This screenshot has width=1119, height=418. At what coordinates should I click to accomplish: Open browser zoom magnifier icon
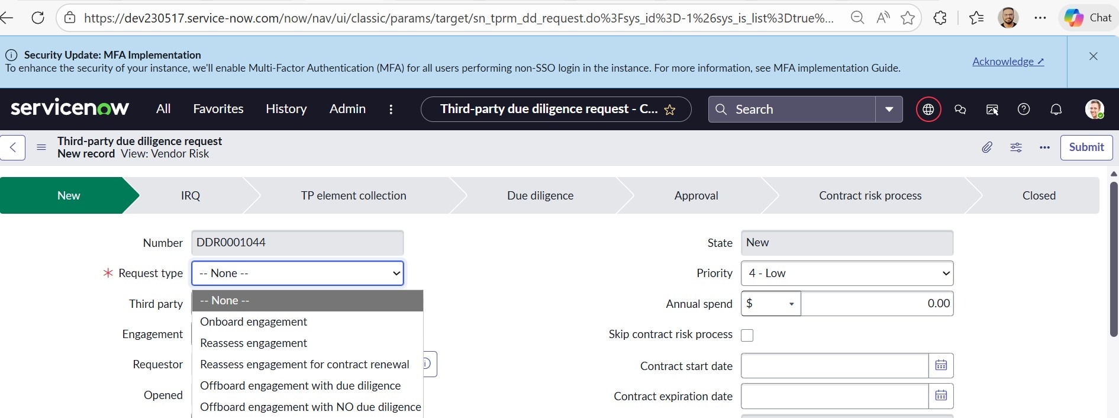[857, 18]
